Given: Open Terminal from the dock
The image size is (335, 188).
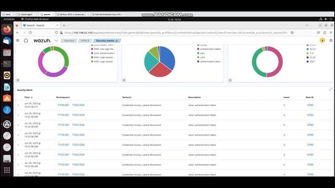Looking at the screenshot, I should pyautogui.click(x=7, y=64).
